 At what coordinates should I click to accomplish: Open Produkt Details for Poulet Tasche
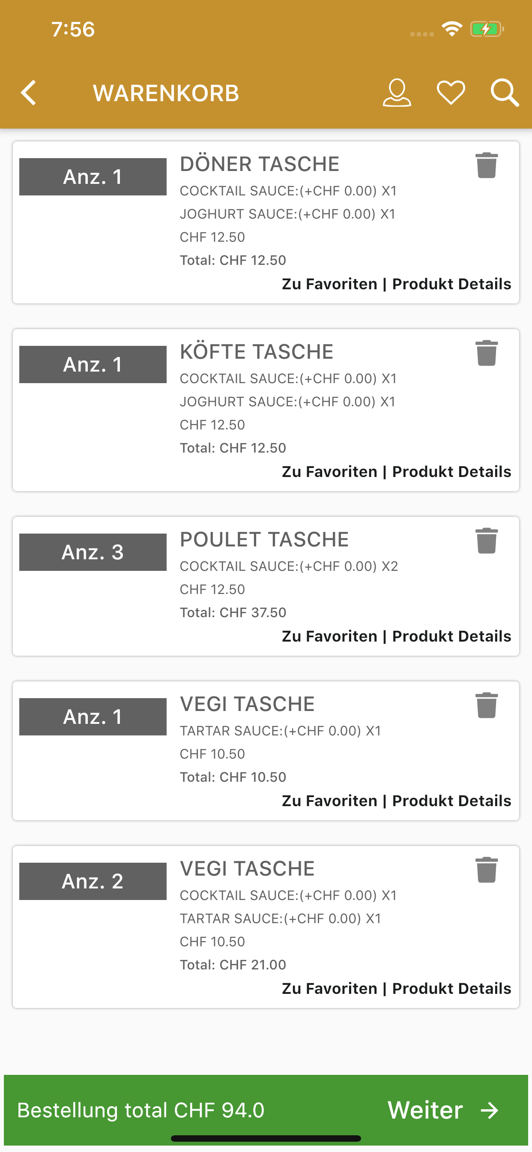451,636
